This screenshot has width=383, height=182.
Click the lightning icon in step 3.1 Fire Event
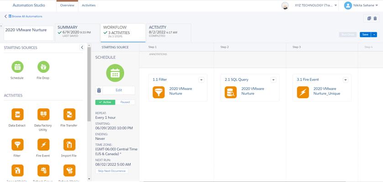pyautogui.click(x=303, y=92)
